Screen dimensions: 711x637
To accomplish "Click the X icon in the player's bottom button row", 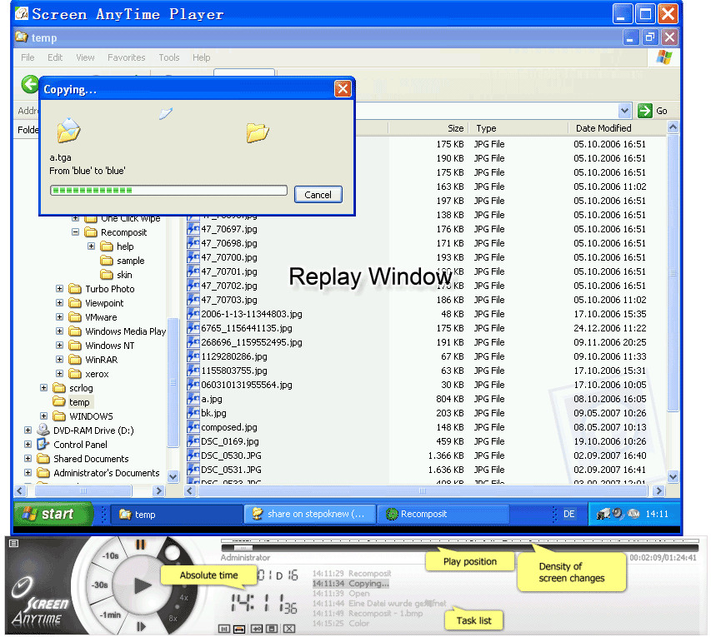I will (x=289, y=629).
